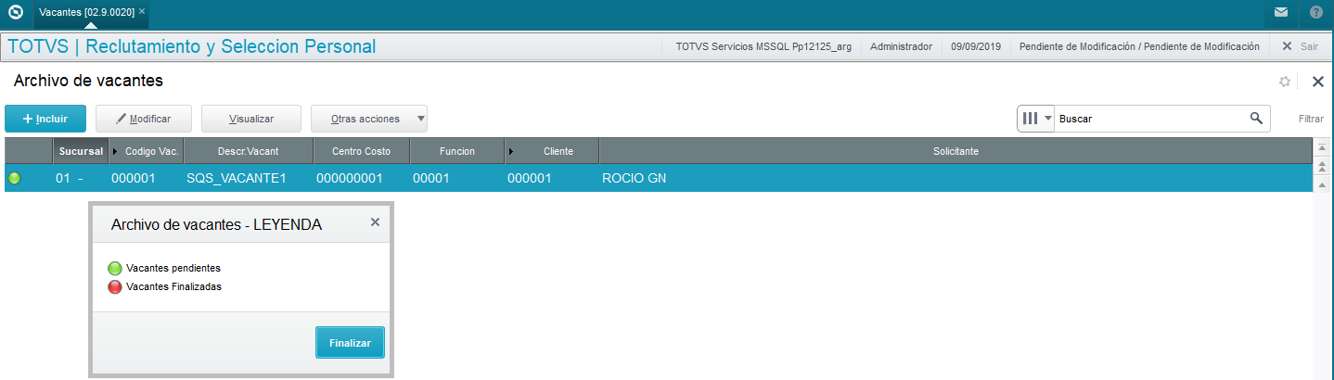
Task: Click the Sair exit button
Action: tap(1300, 46)
